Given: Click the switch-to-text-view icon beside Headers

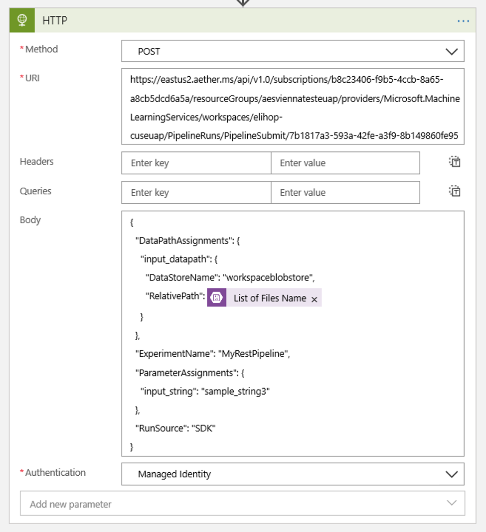Looking at the screenshot, I should click(454, 161).
